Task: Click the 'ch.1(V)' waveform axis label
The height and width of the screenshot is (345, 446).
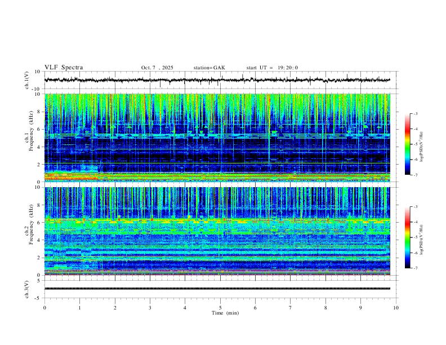Action: click(27, 80)
